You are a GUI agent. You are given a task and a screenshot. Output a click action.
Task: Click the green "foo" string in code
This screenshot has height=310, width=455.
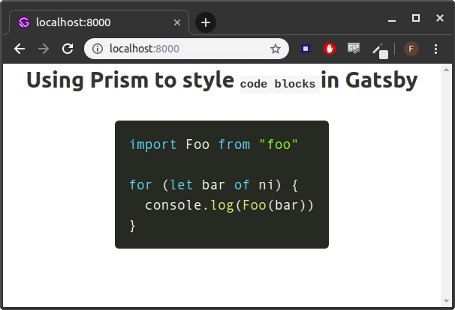[279, 145]
